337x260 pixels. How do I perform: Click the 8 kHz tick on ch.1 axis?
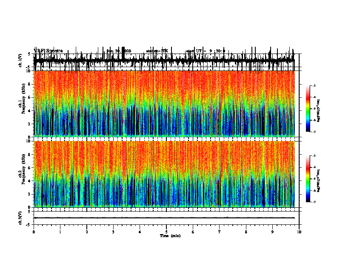click(30, 84)
